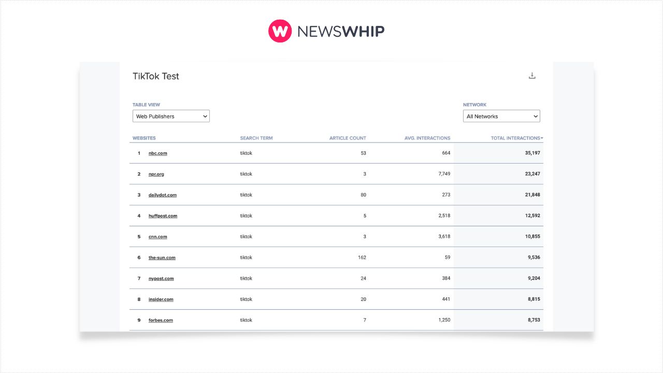Image resolution: width=663 pixels, height=373 pixels.
Task: Select the 9,204 total interactions value
Action: pos(534,278)
